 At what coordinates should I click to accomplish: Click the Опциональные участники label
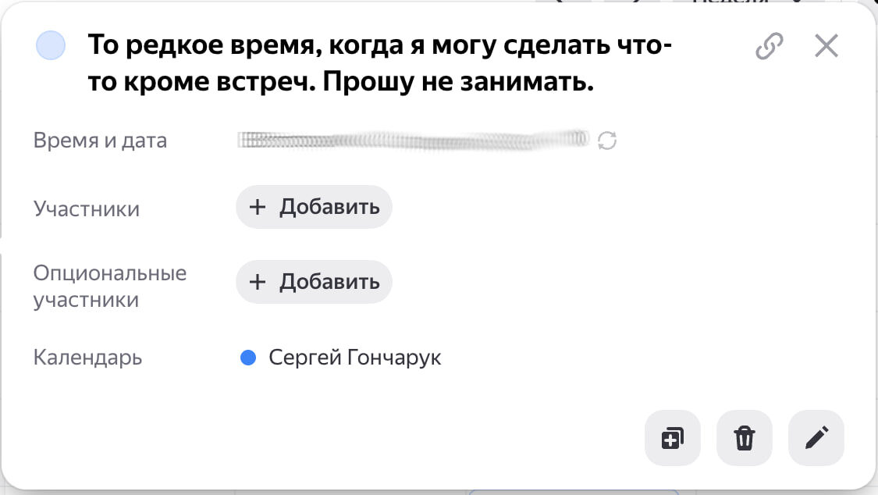pos(110,286)
